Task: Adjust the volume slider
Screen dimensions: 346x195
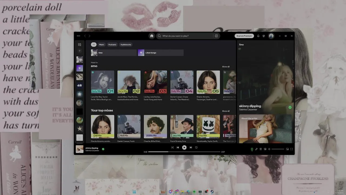Action: click(278, 149)
